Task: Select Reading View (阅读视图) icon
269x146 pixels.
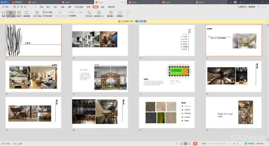Action: tap(26, 13)
